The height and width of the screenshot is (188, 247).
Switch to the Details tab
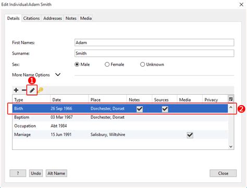coord(13,18)
